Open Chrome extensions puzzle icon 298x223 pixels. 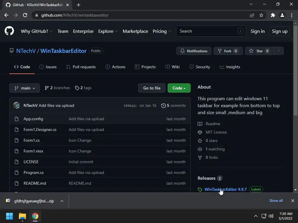[273, 15]
